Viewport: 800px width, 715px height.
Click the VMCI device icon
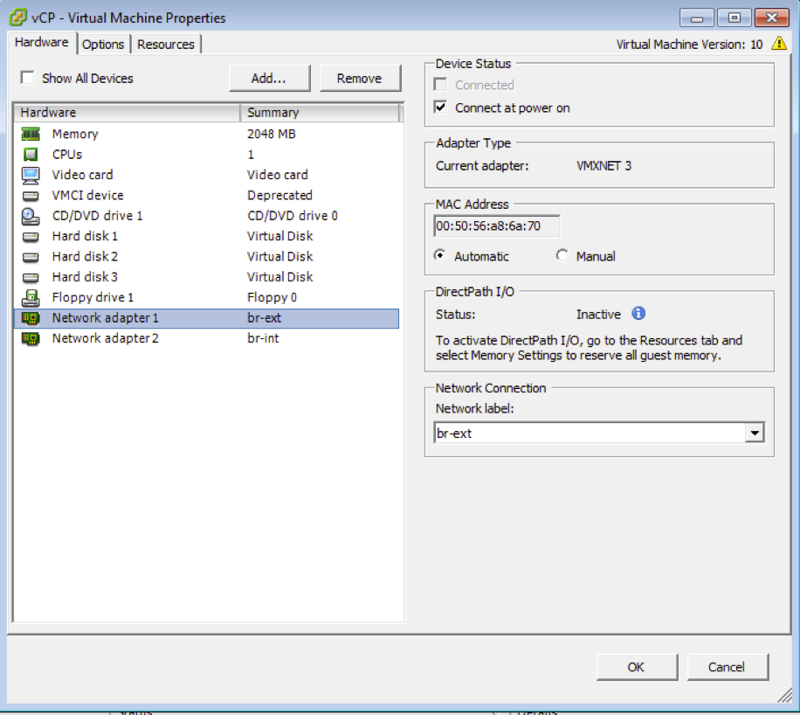pyautogui.click(x=31, y=196)
